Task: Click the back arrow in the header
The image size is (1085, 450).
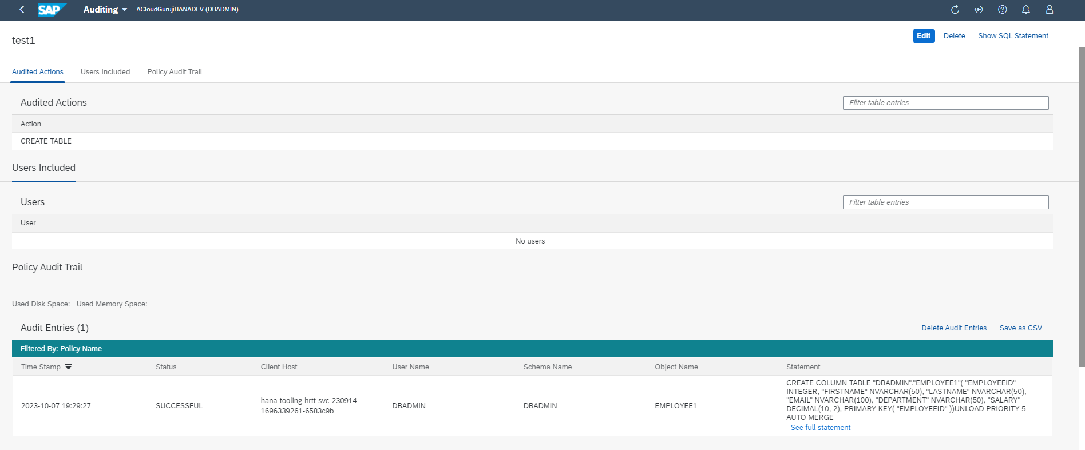Action: click(22, 10)
